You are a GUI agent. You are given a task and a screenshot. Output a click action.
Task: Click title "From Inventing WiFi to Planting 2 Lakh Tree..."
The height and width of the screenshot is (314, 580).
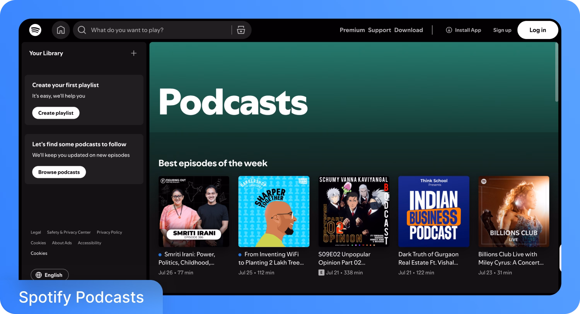click(271, 258)
